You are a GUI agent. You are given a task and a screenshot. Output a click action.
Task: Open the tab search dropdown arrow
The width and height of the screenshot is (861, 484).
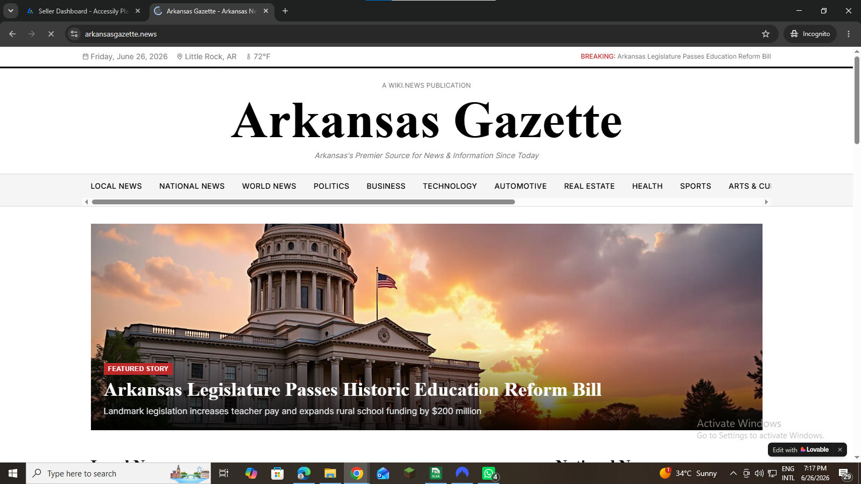pyautogui.click(x=10, y=11)
